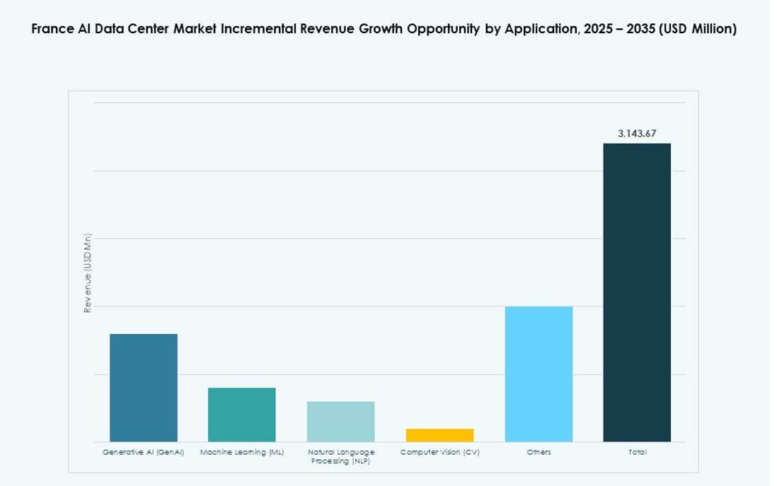Click the Total category label
Viewport: 777px width, 486px height.
tap(636, 451)
